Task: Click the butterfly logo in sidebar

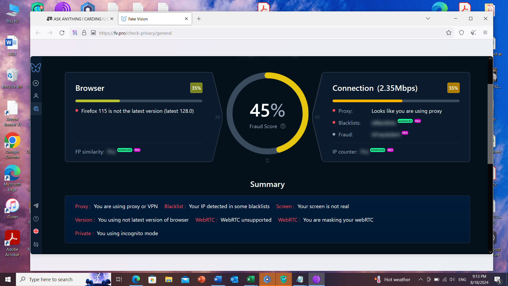Action: pyautogui.click(x=36, y=68)
